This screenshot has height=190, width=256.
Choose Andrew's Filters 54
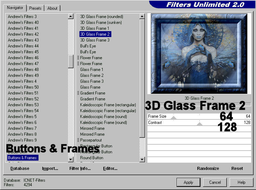click(x=23, y=111)
